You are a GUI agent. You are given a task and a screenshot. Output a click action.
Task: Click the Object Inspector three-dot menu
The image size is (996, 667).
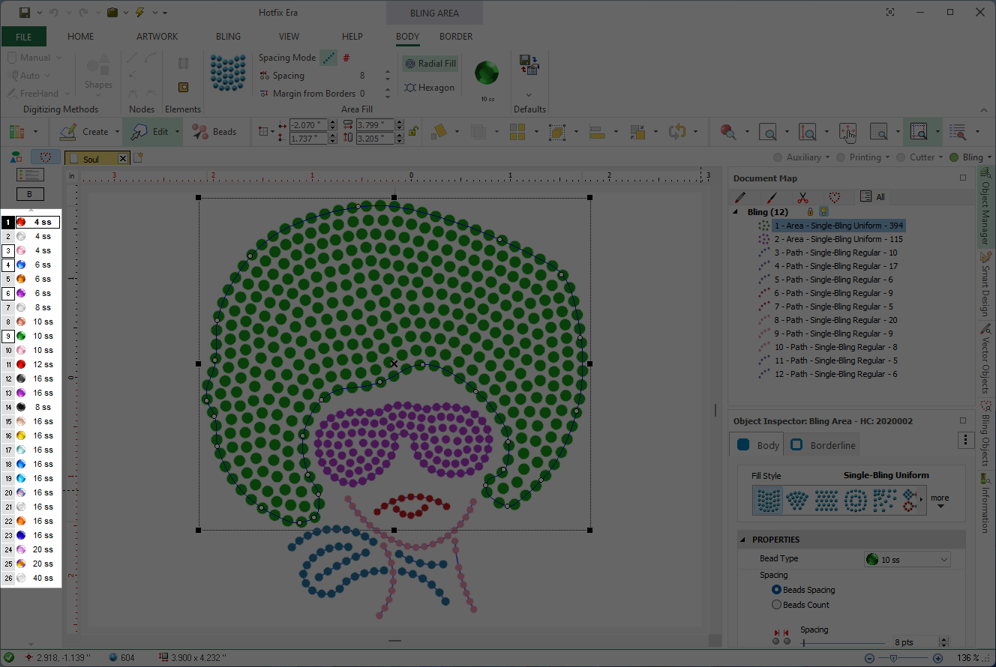point(966,441)
